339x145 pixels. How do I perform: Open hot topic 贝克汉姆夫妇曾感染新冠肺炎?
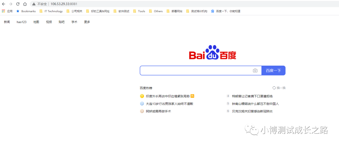coord(252,111)
